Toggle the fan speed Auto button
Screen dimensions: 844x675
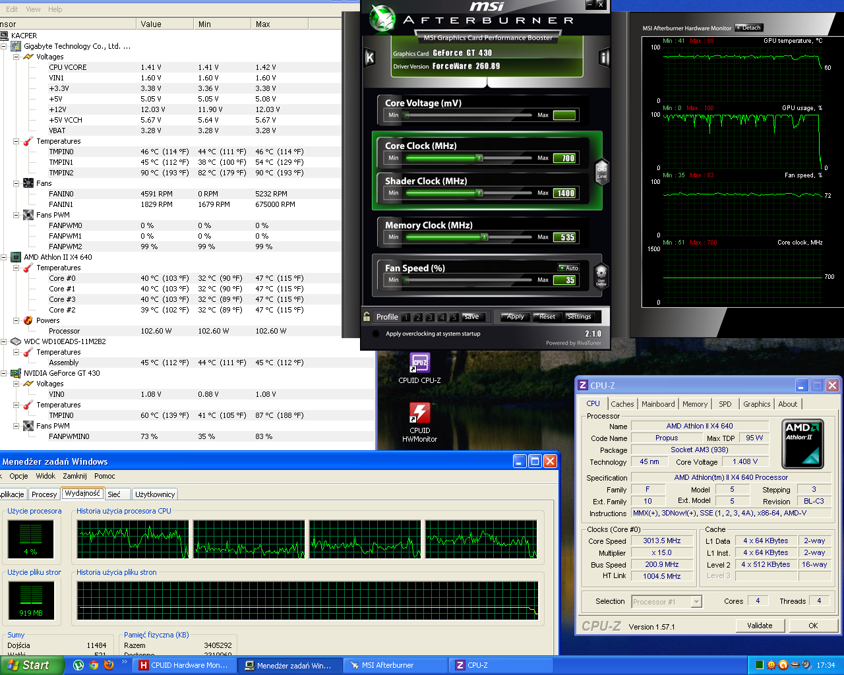click(x=568, y=268)
